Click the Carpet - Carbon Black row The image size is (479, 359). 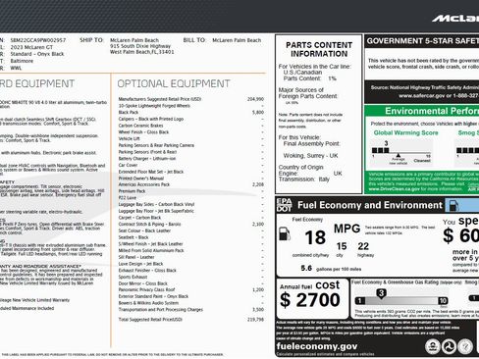click(x=191, y=218)
